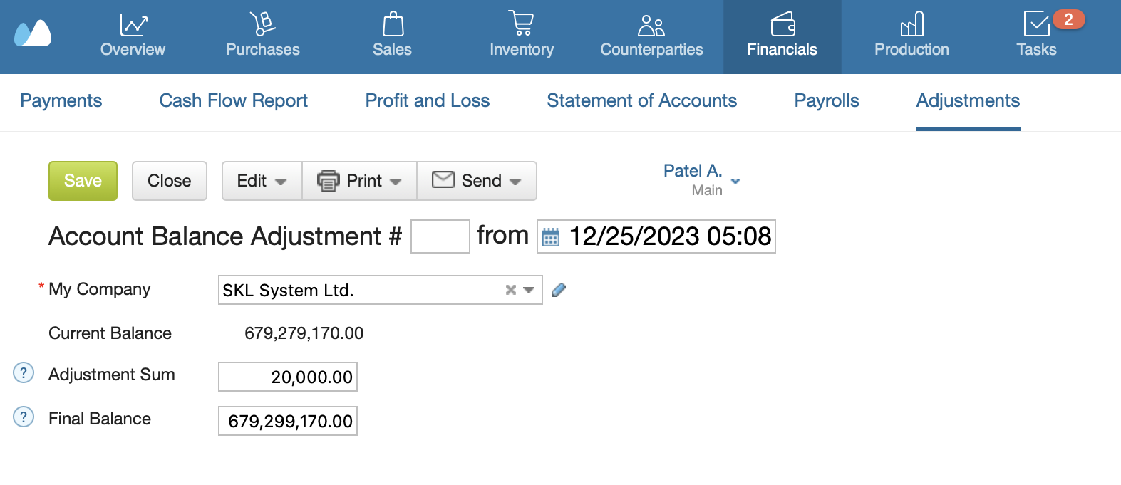Click the calendar icon beside the date

tap(552, 237)
